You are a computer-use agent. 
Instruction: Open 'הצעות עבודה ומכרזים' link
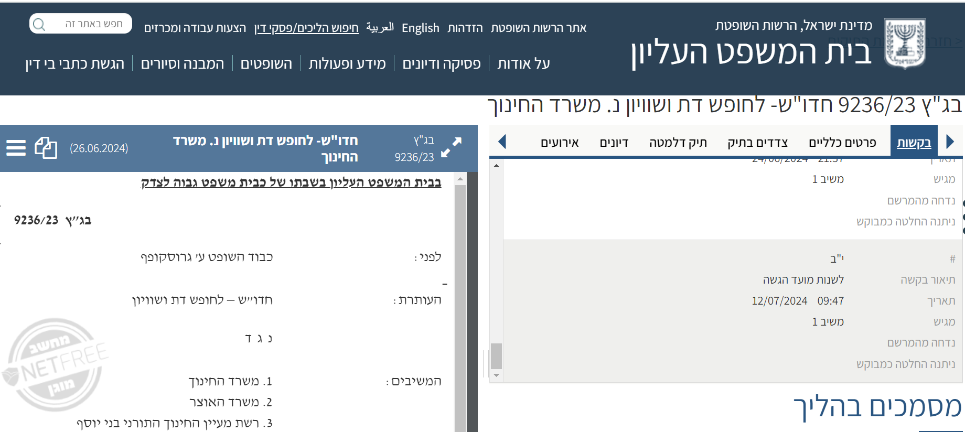(x=195, y=28)
